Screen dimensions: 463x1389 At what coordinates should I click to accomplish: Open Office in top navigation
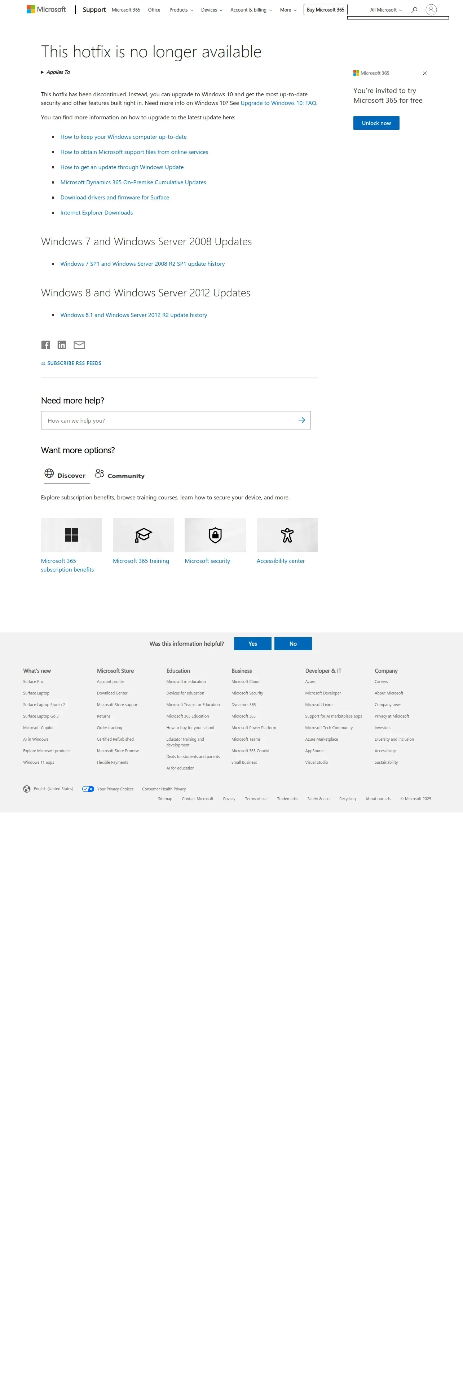pyautogui.click(x=154, y=10)
